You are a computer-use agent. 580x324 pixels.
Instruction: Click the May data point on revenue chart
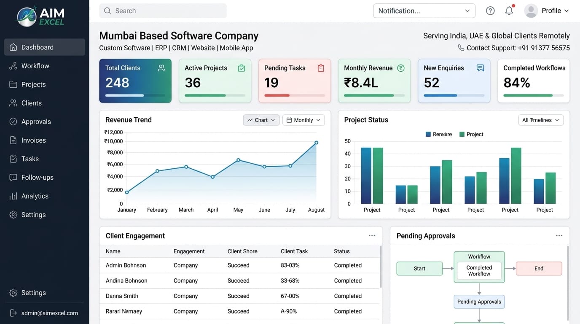coord(238,160)
